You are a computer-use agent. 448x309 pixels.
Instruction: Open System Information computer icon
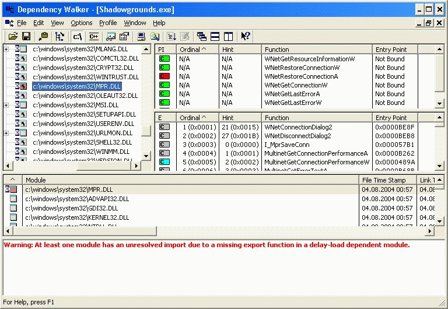click(x=141, y=36)
